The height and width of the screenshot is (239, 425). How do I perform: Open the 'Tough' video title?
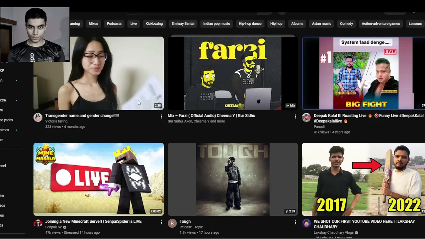[x=185, y=221]
